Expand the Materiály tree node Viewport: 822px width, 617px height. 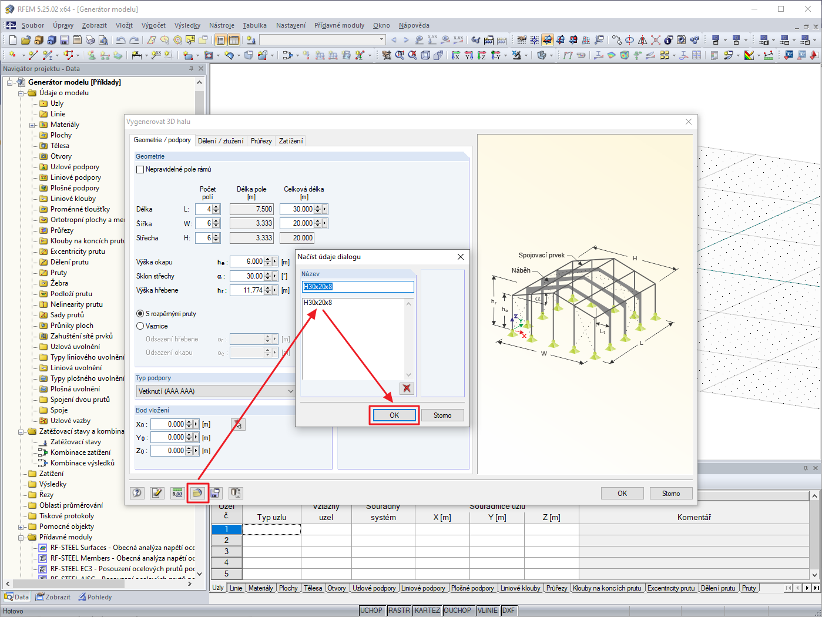[32, 125]
